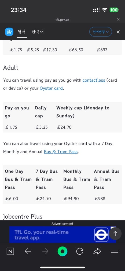Open Naver home N icon
The width and height of the screenshot is (125, 271).
(x=10, y=251)
